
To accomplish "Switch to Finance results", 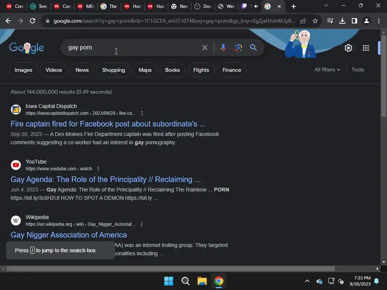I will point(232,70).
